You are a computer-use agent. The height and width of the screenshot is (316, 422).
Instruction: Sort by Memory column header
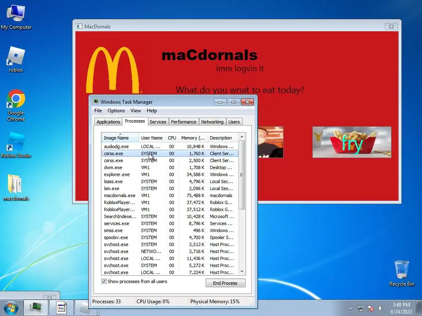point(193,138)
